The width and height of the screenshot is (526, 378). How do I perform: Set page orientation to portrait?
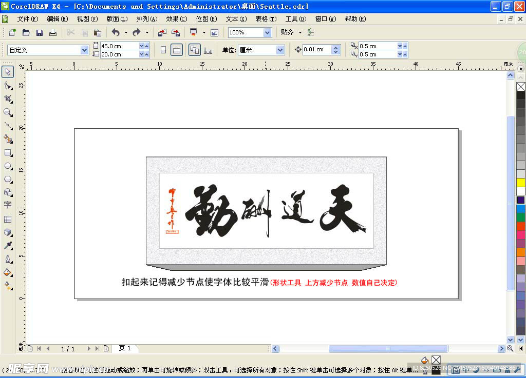163,50
